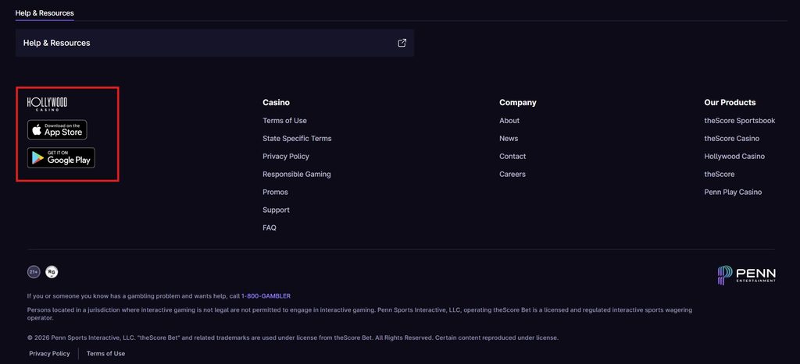This screenshot has width=800, height=364.
Task: Click the Company column heading
Action: click(518, 102)
